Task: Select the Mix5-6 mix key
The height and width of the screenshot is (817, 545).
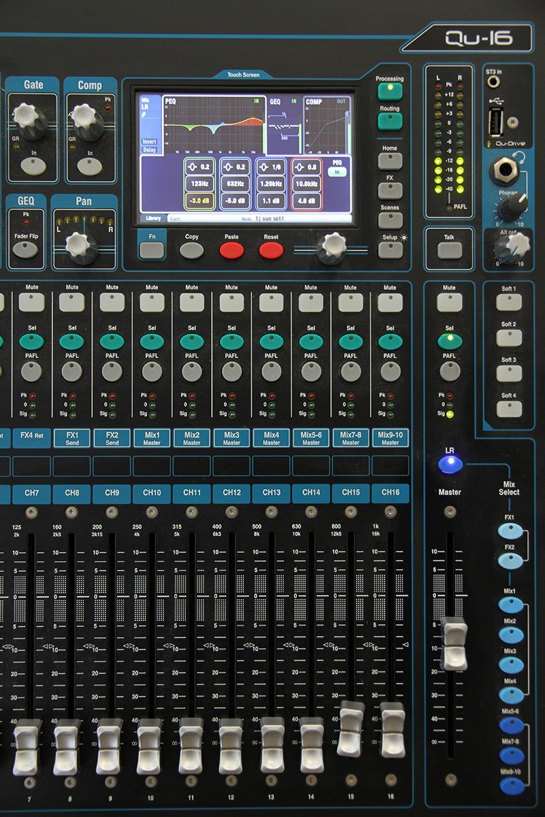Action: (x=511, y=725)
